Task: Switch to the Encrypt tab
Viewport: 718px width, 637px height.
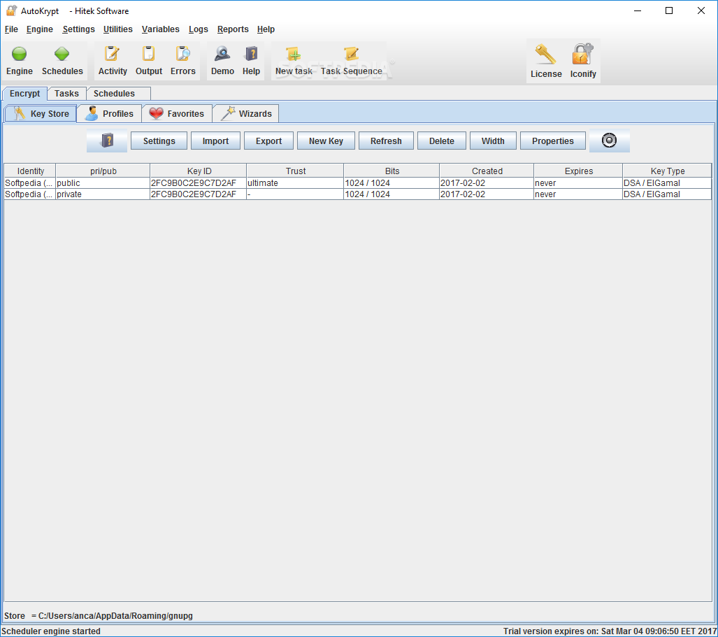Action: pyautogui.click(x=24, y=94)
